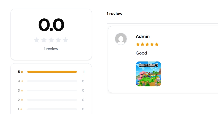The width and height of the screenshot is (218, 114).
Task: Click the count number for 5-star reviews
Action: tap(84, 72)
